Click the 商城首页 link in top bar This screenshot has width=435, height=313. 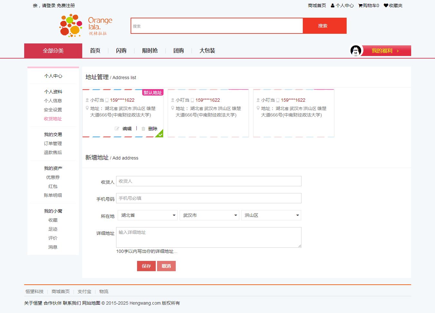(x=317, y=5)
